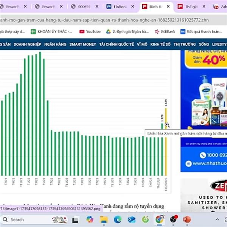Image resolution: width=227 pixels, height=227 pixels.
Task: Open Copilot from the taskbar
Action: [90, 219]
